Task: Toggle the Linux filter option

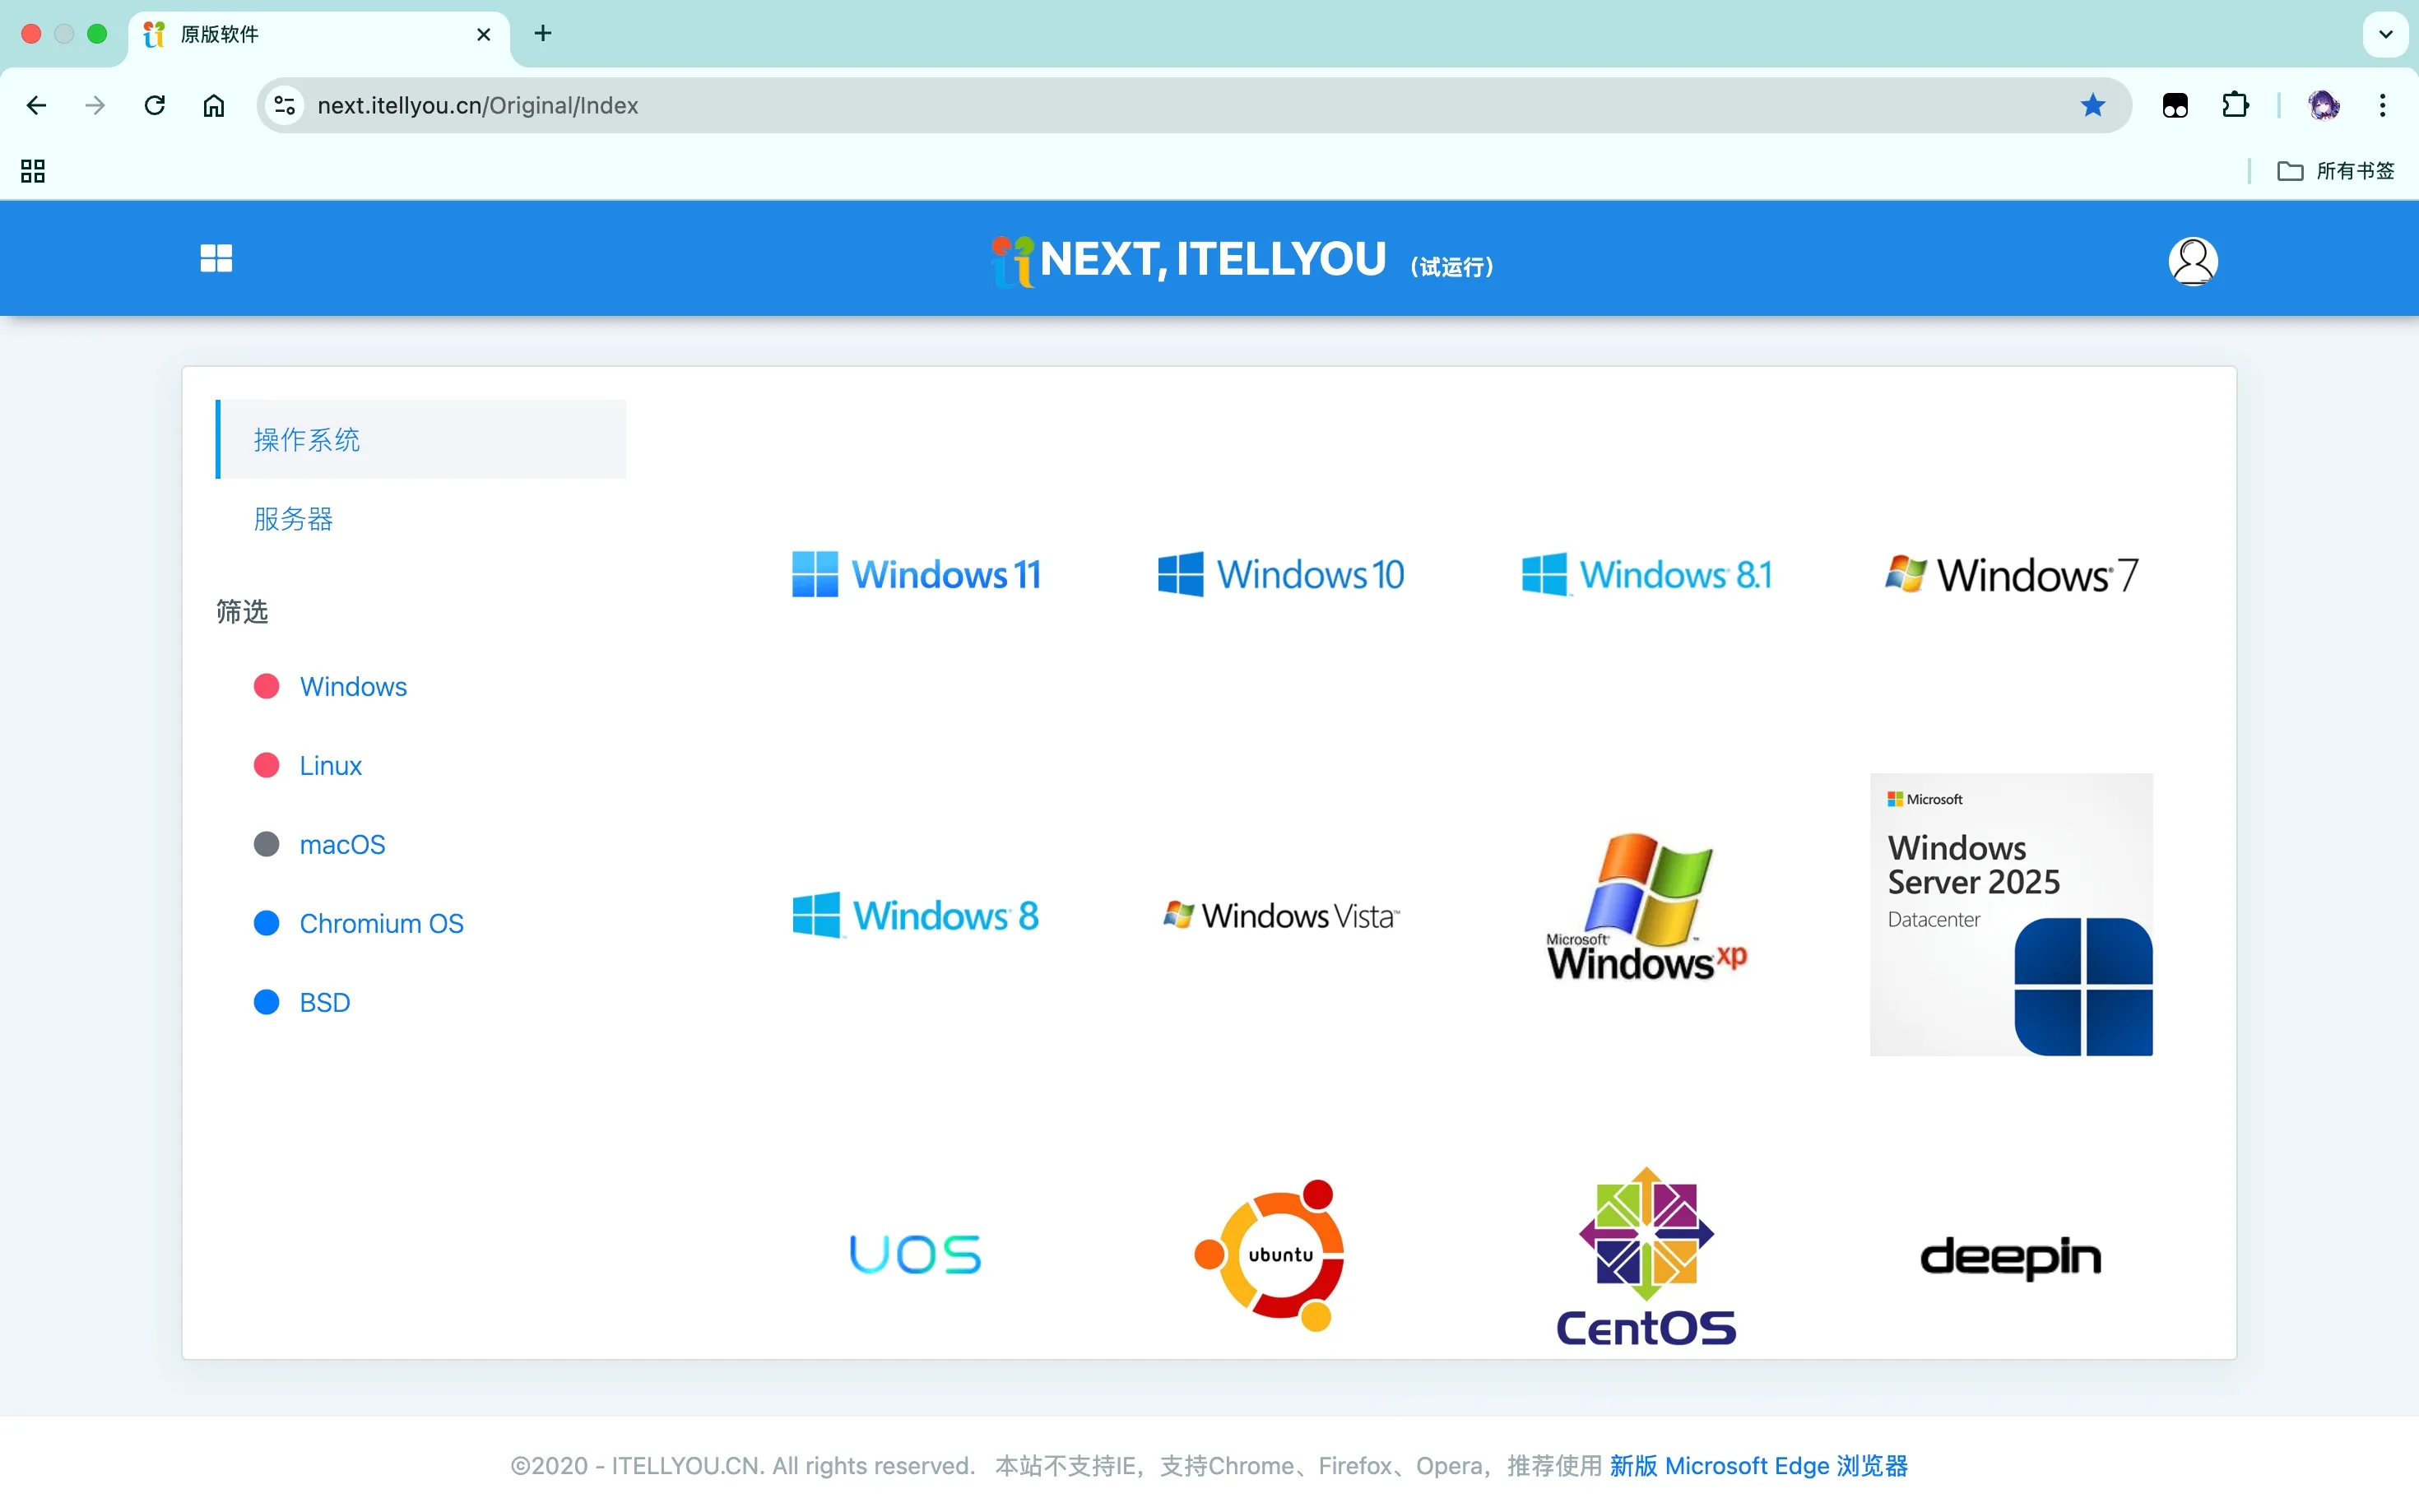Action: pos(330,766)
